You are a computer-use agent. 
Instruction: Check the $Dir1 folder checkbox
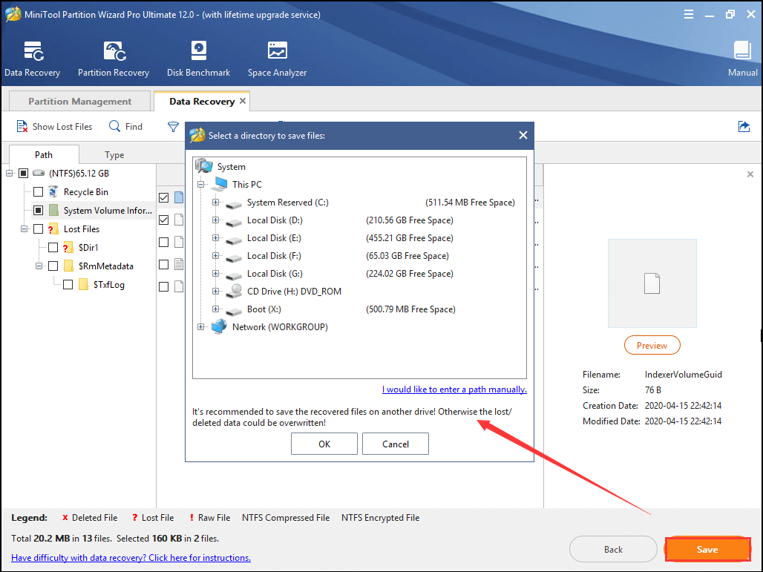[53, 248]
